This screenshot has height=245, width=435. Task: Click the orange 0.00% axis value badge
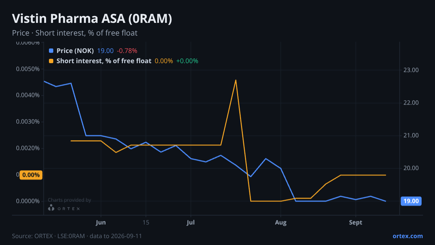(31, 175)
